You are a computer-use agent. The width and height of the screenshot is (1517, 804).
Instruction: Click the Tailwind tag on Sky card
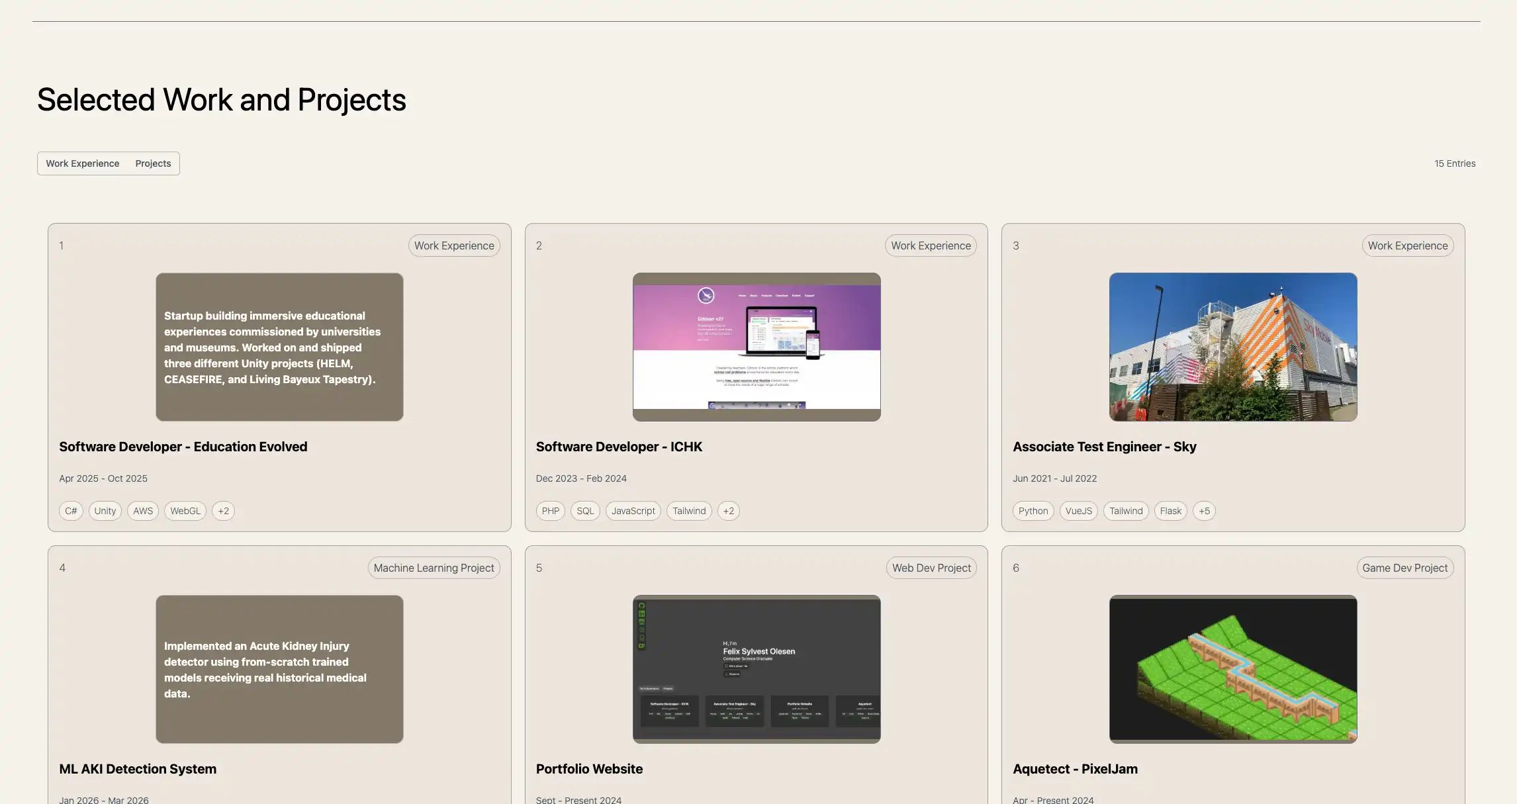point(1126,511)
